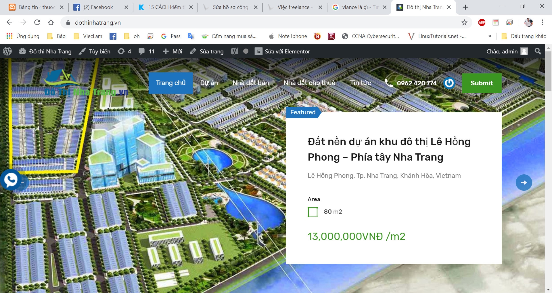The height and width of the screenshot is (293, 552).
Task: Open Ứng dụng apps shortcut
Action: [x=23, y=36]
